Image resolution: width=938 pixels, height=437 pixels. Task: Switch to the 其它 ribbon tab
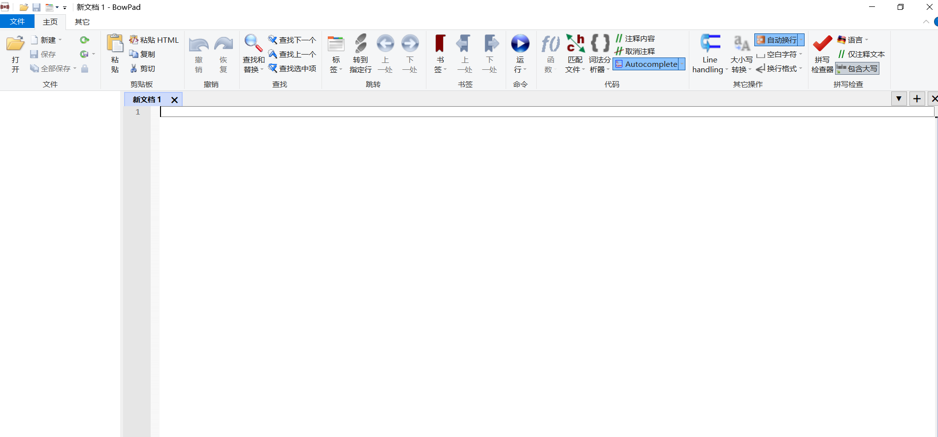(82, 22)
